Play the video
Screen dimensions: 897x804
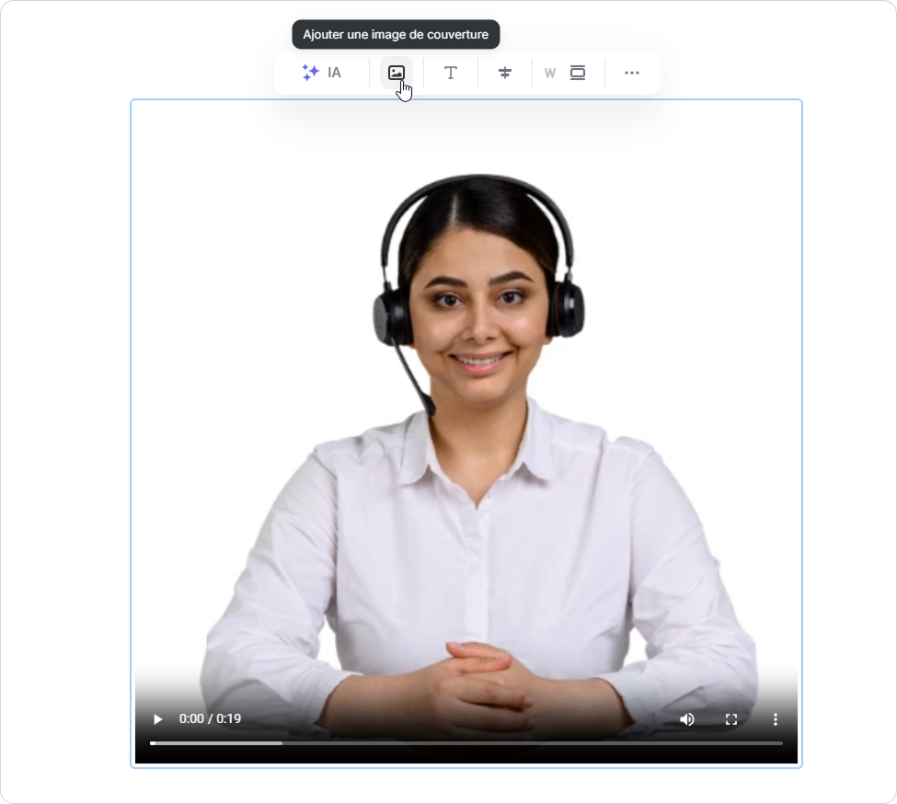click(157, 718)
